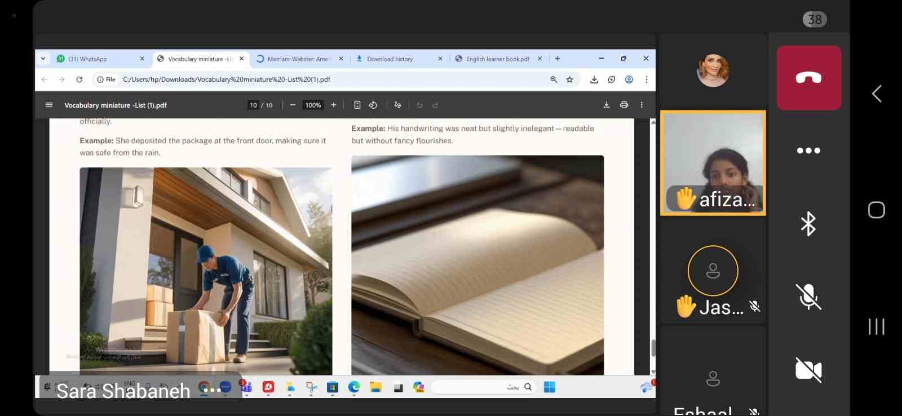This screenshot has height=416, width=902.
Task: Unmute the microphone in the call
Action: click(x=808, y=296)
